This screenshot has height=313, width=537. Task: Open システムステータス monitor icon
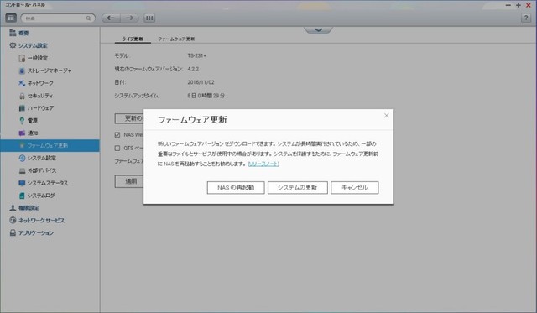pos(22,183)
